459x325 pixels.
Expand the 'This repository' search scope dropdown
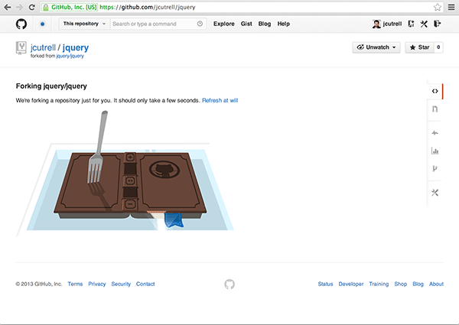pyautogui.click(x=85, y=24)
